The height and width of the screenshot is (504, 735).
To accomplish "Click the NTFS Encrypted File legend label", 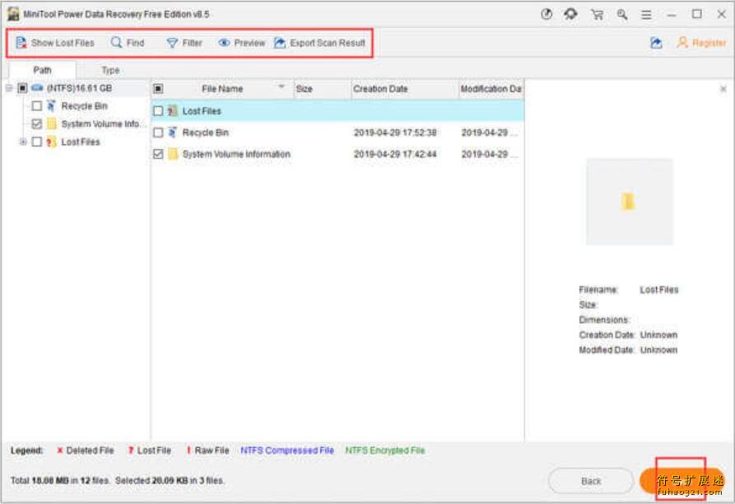I will (x=385, y=450).
